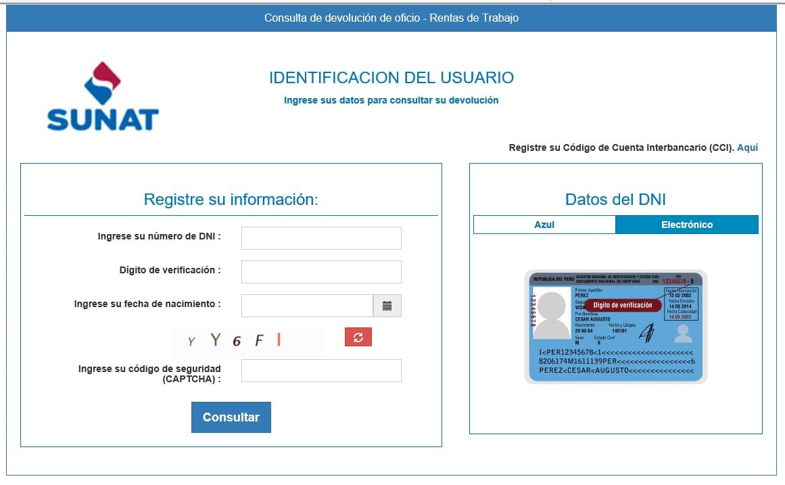Click the 'Registre su información' heading
Screen dimensions: 785x485
click(231, 200)
